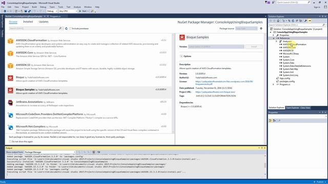Click the Show All Files icon in Solution Explorer

301,21
